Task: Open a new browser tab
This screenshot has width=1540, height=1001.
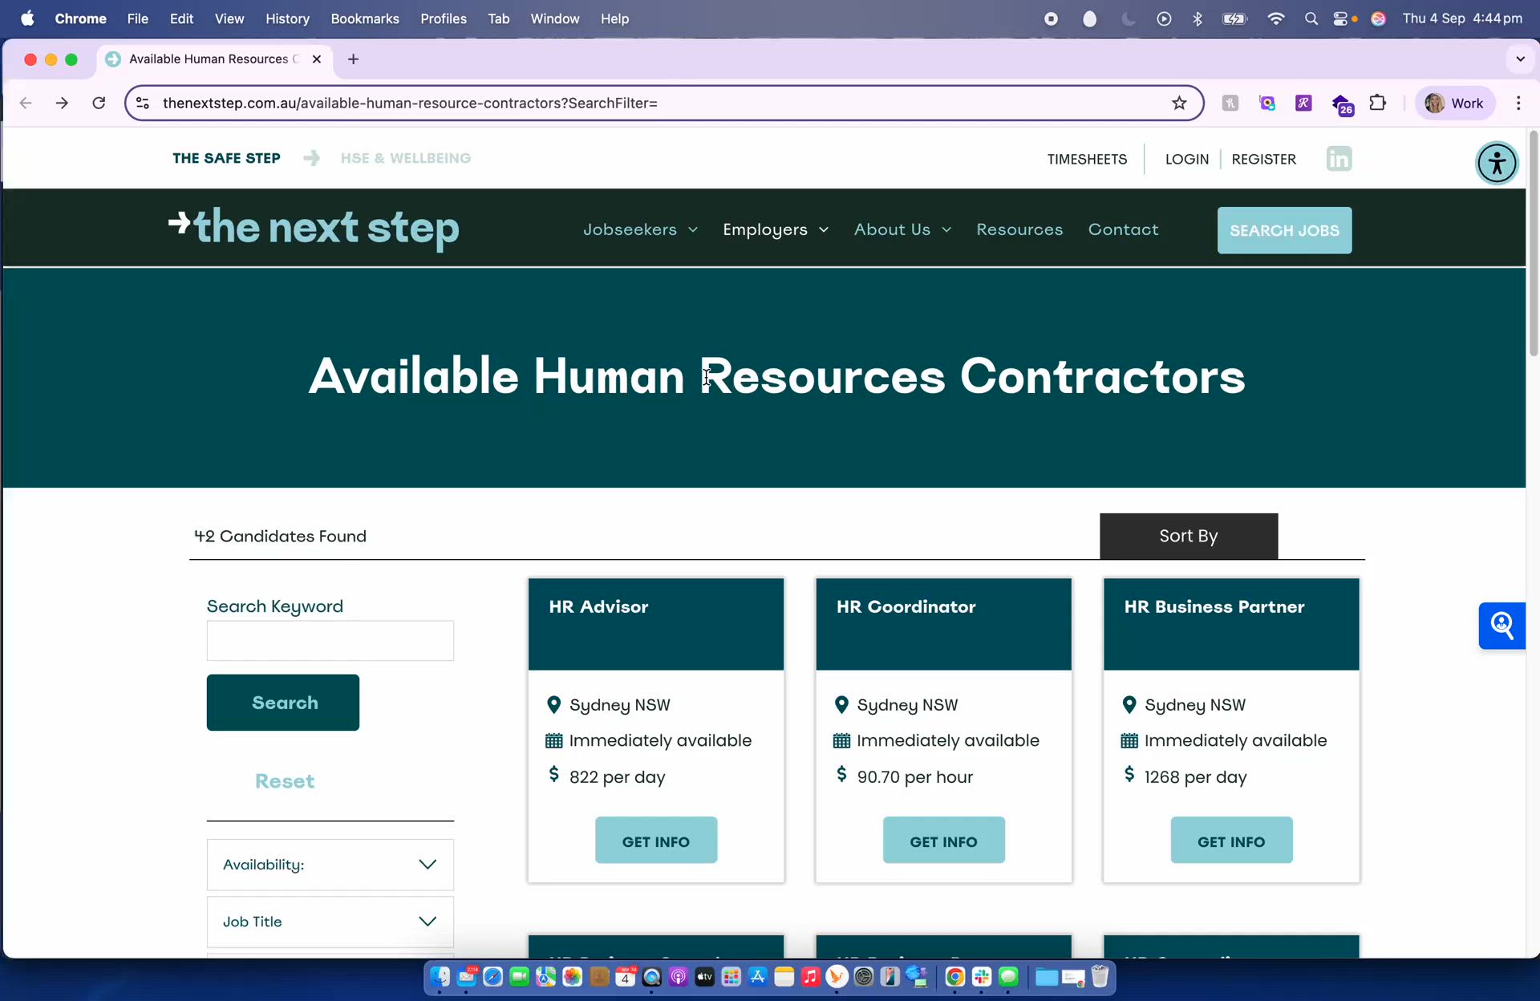Action: [353, 59]
